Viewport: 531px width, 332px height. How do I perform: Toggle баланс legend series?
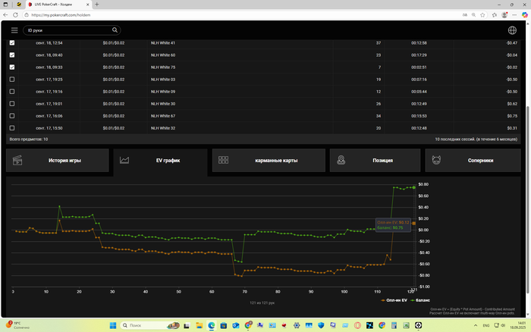(x=420, y=300)
